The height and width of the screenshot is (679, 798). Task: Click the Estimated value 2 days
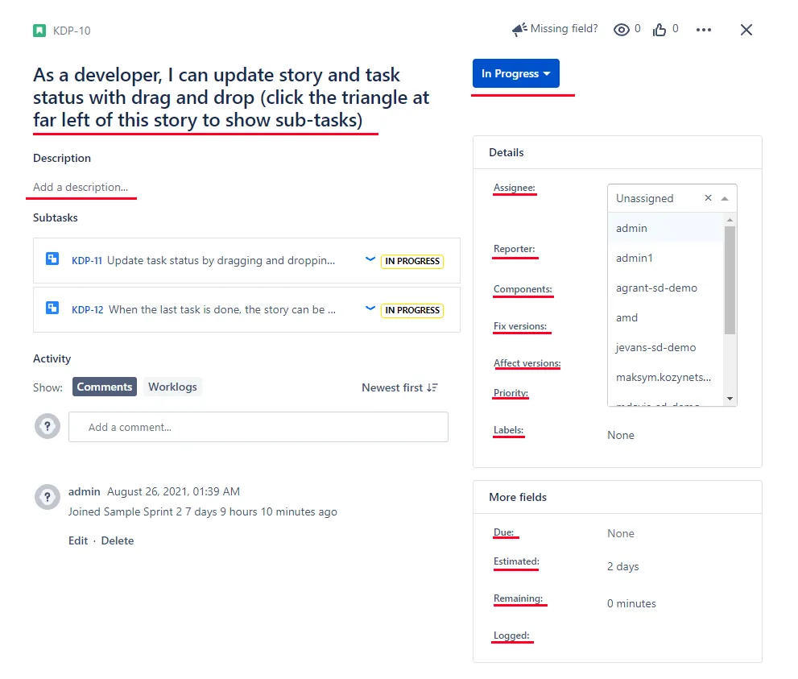point(623,566)
